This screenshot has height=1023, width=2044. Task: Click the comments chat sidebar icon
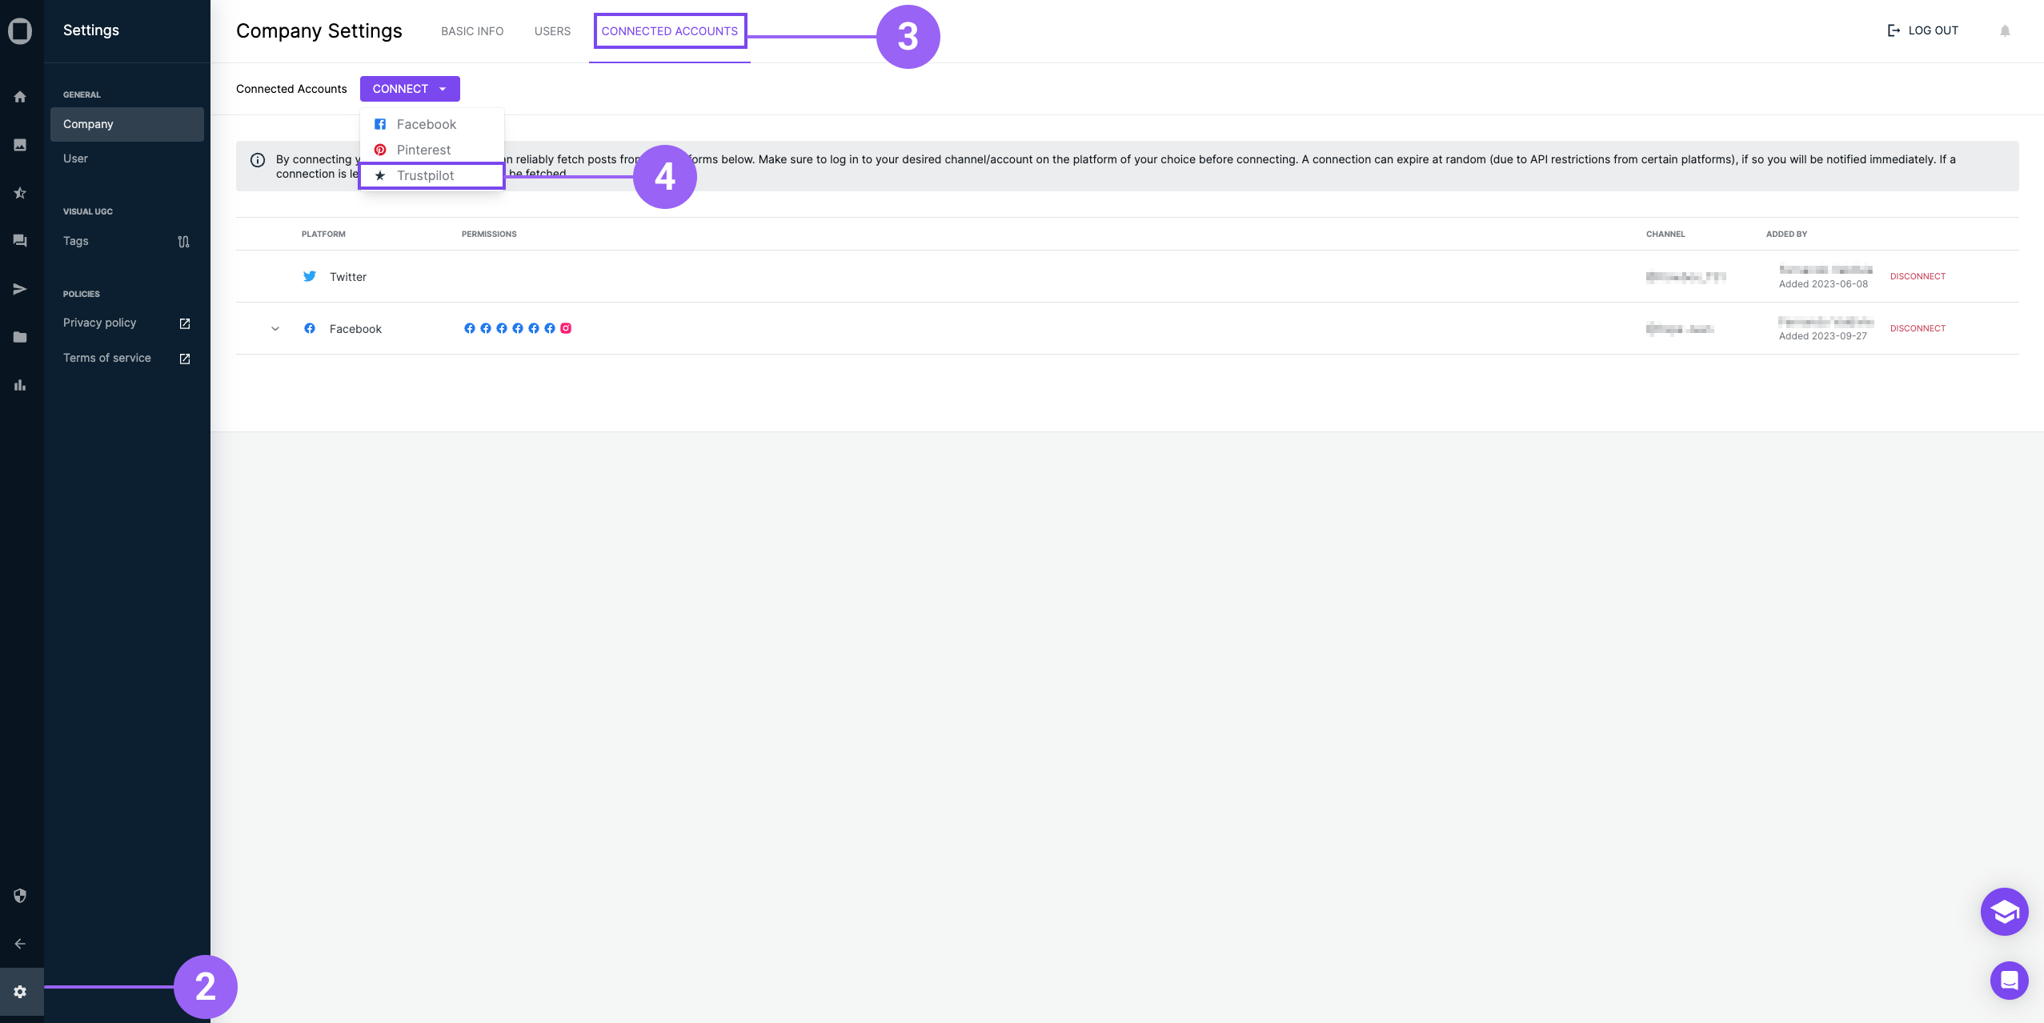tap(21, 241)
